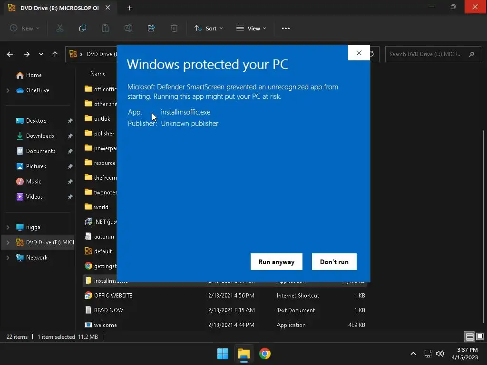Click File Explorer on the taskbar
Screen dimensions: 487x365
coord(244,354)
